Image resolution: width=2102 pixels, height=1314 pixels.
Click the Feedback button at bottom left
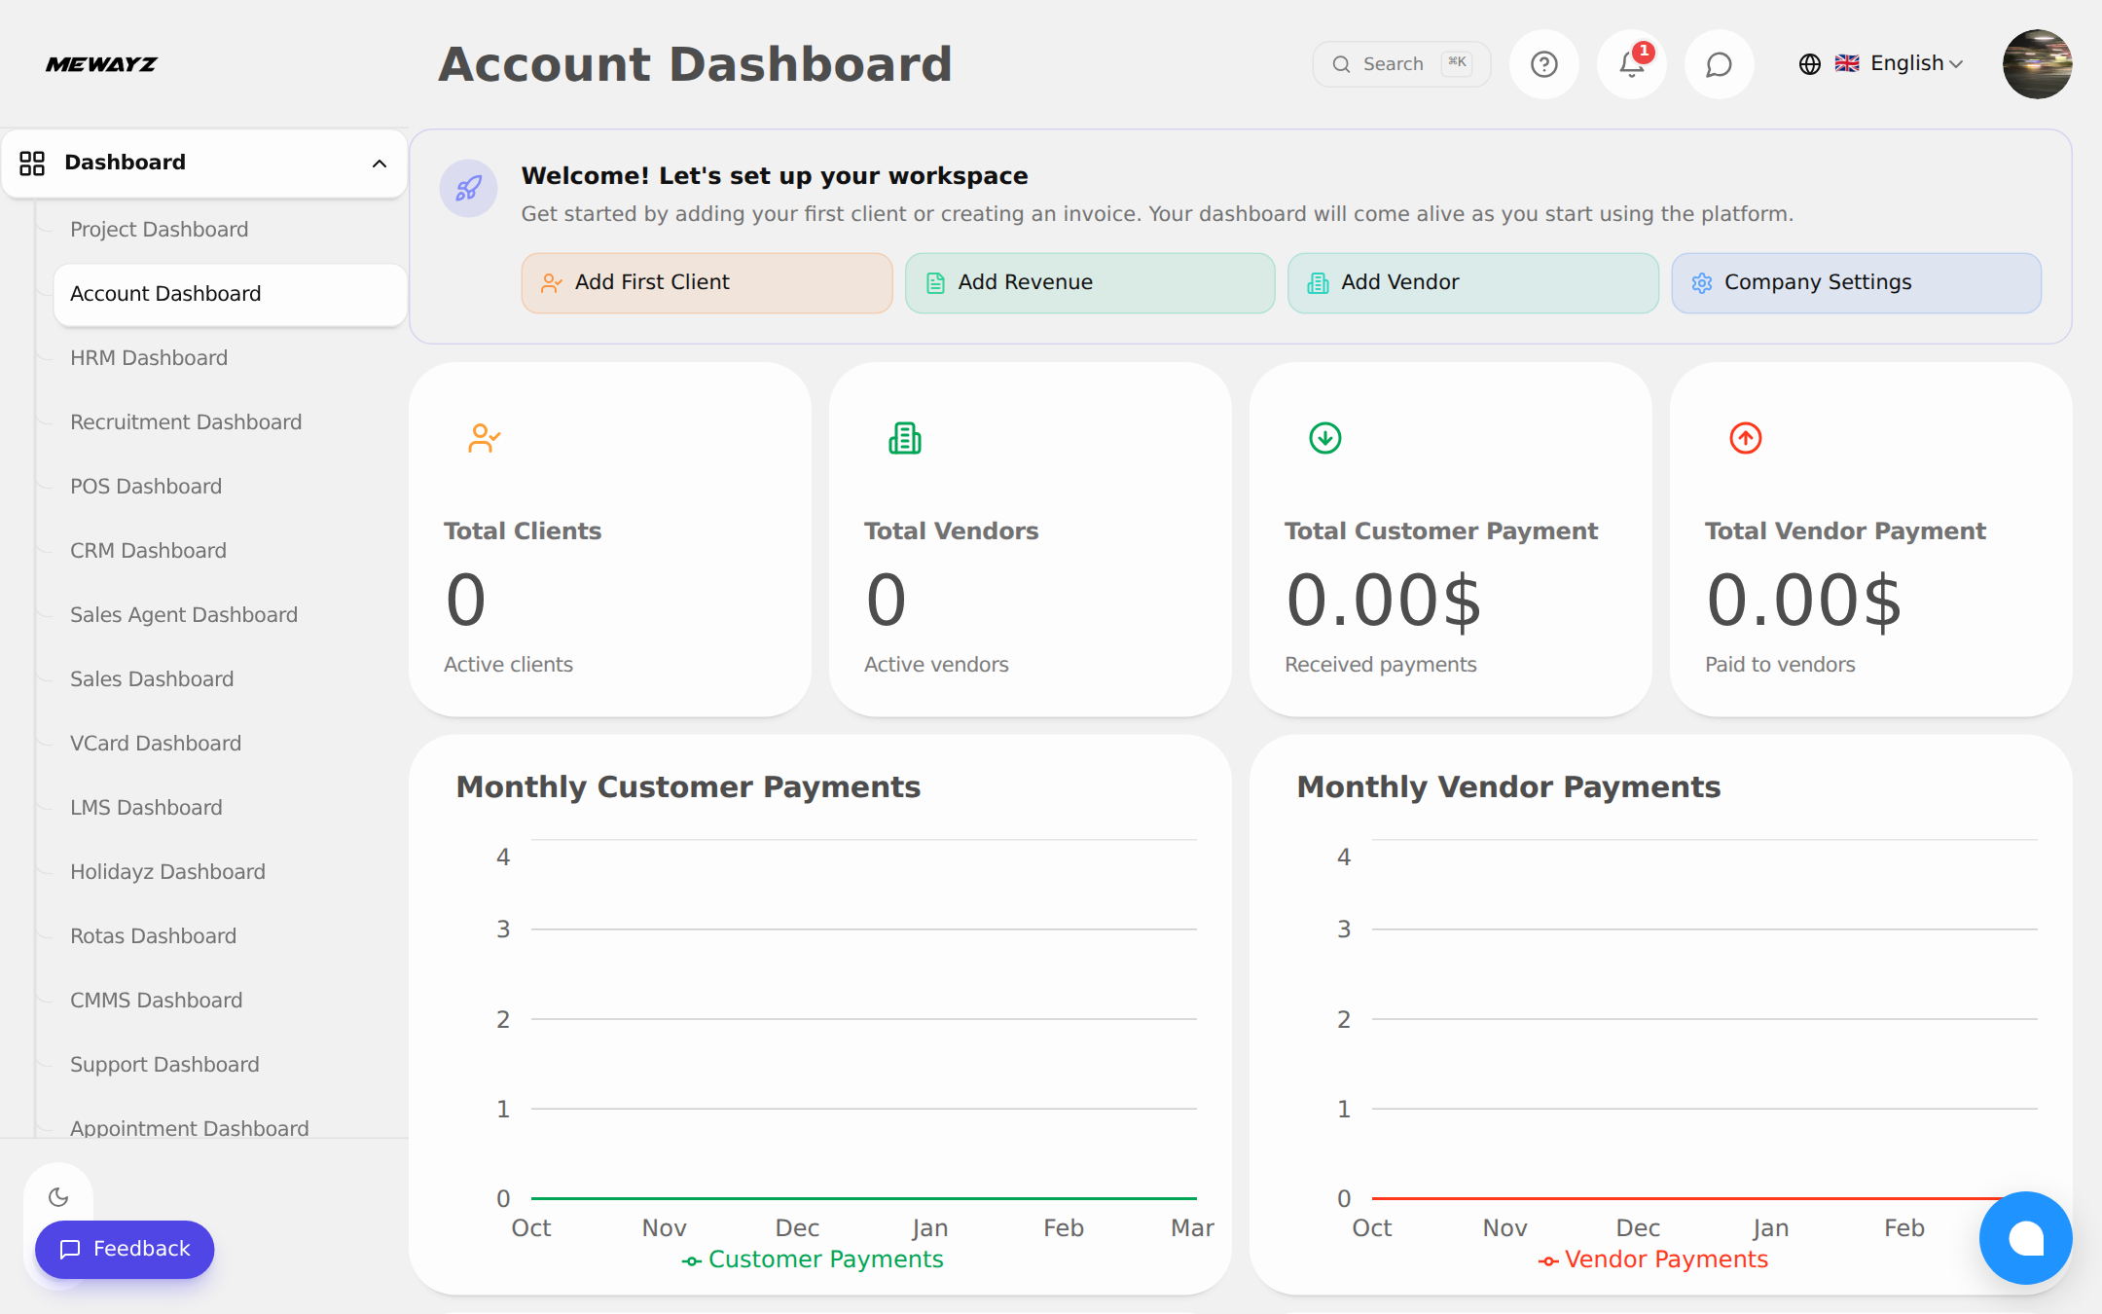(124, 1249)
